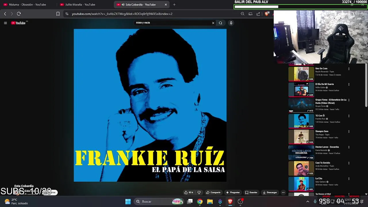Clear the YouTube search box with the X
Viewport: 368px width, 207px height.
point(213,23)
